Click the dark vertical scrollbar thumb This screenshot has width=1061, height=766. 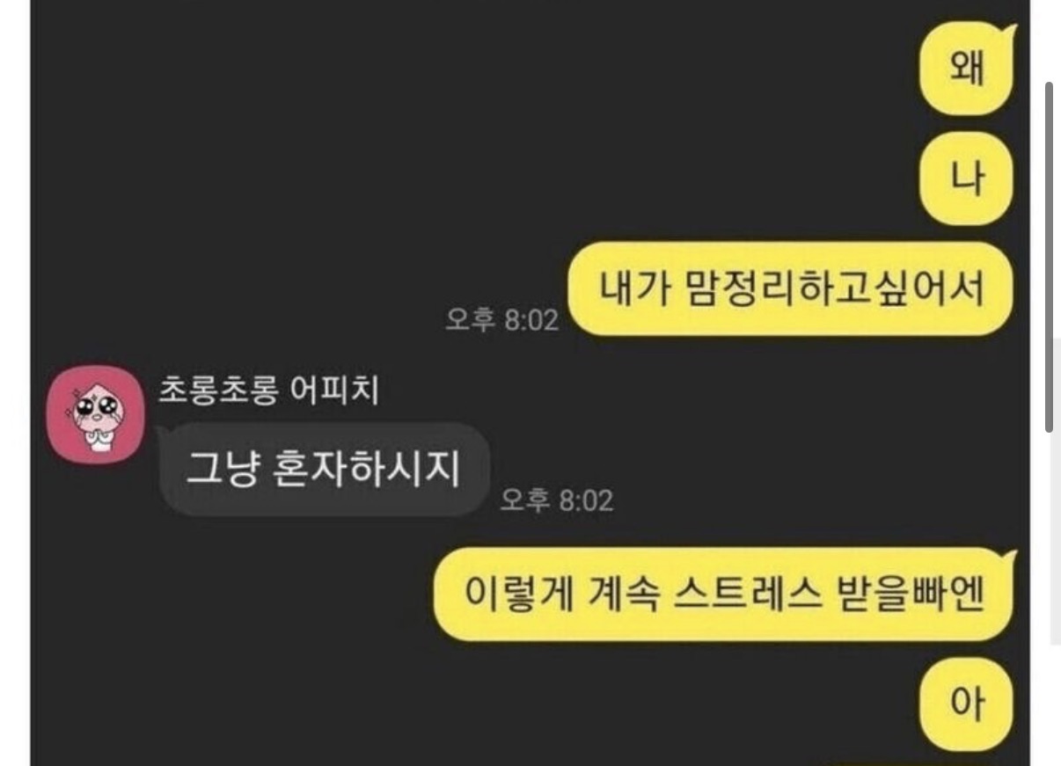1049,257
